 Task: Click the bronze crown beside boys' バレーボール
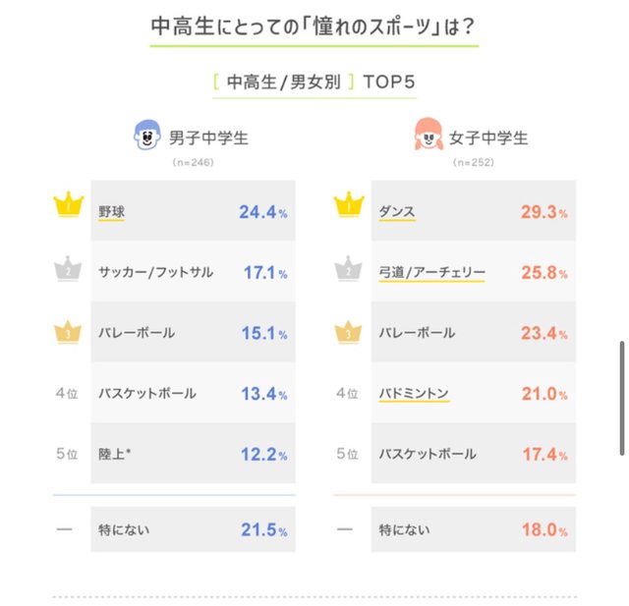pos(68,332)
